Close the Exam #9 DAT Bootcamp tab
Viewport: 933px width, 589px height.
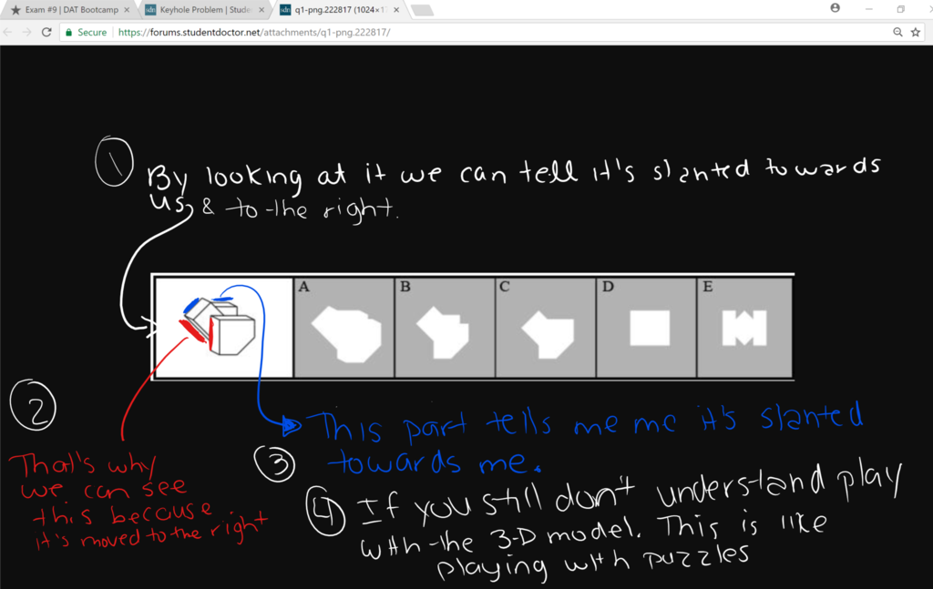point(127,10)
